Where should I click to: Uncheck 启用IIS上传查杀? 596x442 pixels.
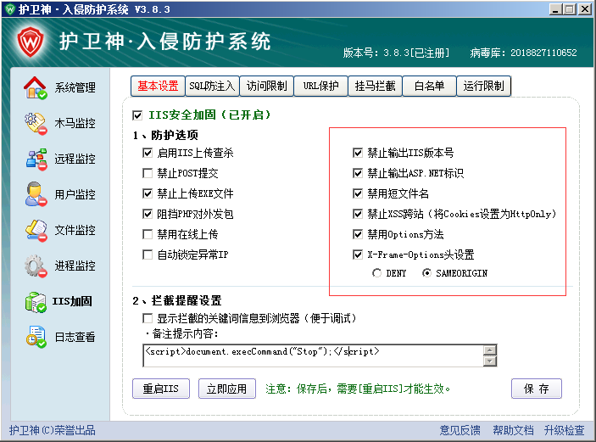(x=148, y=153)
